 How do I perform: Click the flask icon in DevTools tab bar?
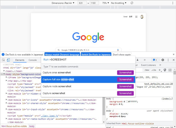click(138, 60)
